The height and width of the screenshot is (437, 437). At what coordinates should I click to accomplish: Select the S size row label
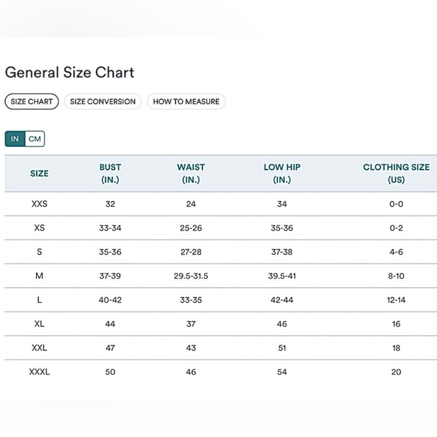(x=39, y=252)
